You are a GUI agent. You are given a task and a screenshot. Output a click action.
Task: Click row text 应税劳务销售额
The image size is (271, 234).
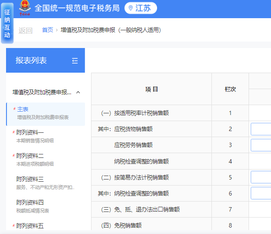click(x=133, y=145)
